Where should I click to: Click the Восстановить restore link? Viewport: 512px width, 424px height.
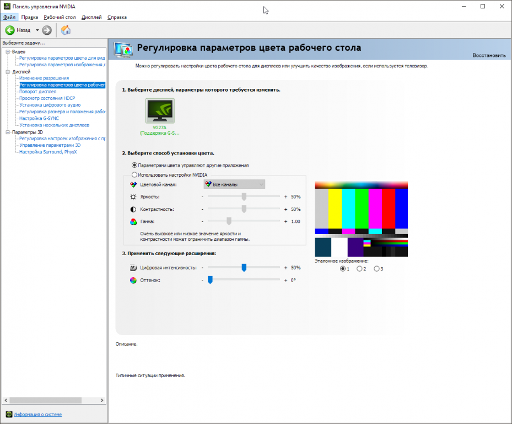489,55
